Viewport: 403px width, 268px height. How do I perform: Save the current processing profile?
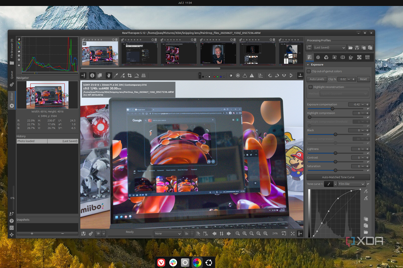(x=357, y=48)
